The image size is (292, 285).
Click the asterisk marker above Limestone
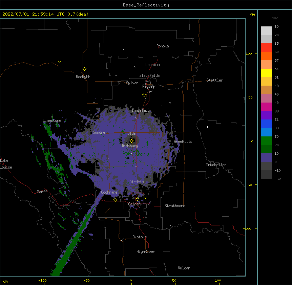[52, 117]
